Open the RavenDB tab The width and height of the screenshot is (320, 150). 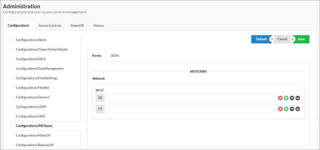tap(77, 25)
